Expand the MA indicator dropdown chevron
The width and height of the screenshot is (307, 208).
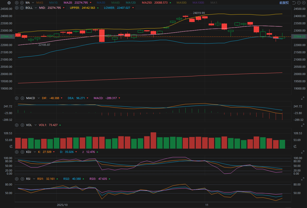33,3
